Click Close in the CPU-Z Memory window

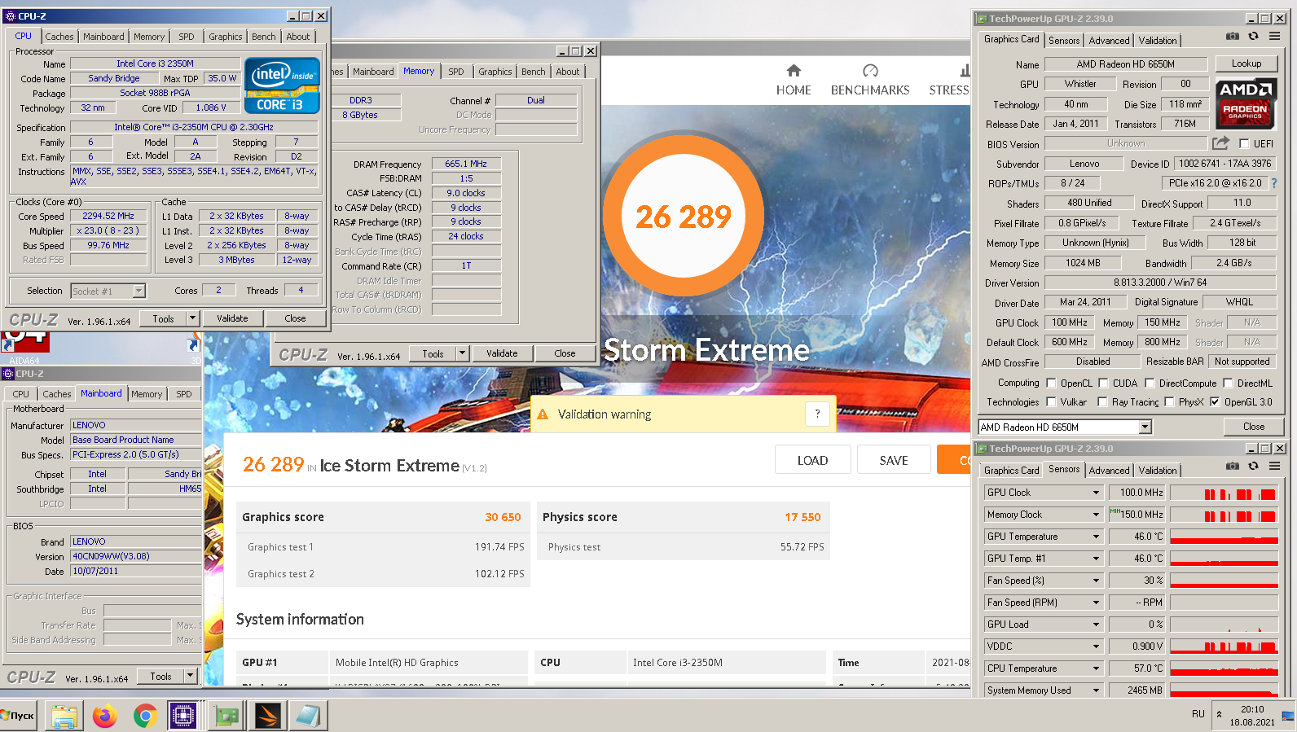coord(565,353)
